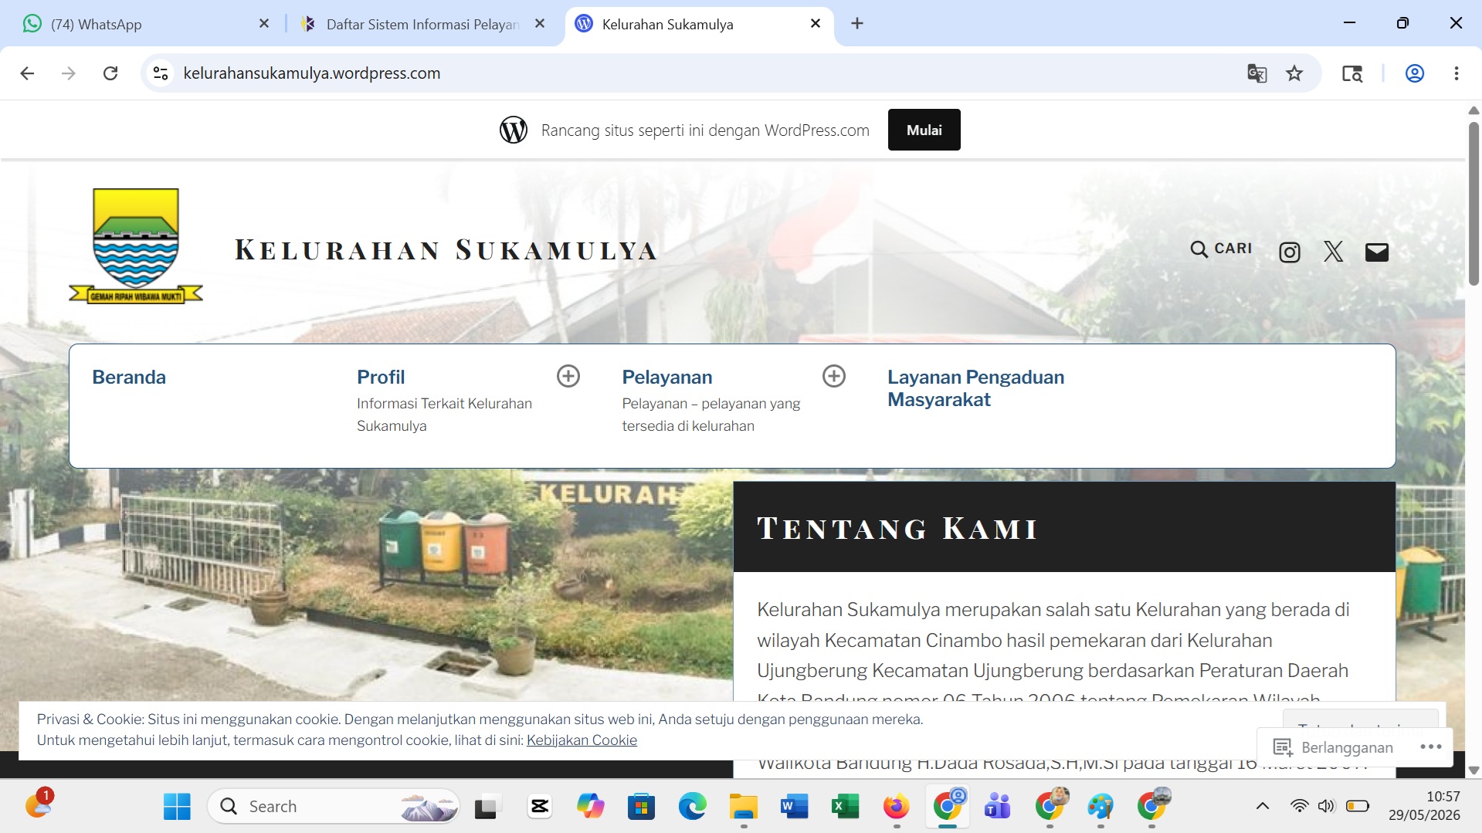Expand the Pelayanan submenu plus icon
This screenshot has height=833, width=1482.
(x=833, y=376)
